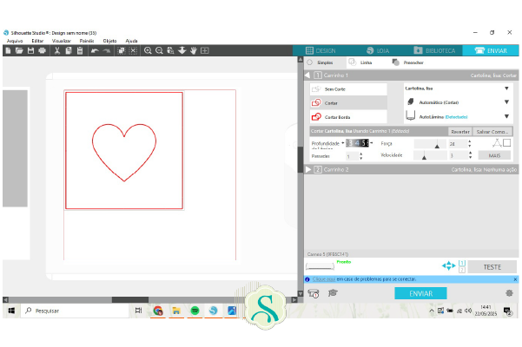Open the tutorials graduation cap icon
Viewport: 522px width, 347px height.
333,293
